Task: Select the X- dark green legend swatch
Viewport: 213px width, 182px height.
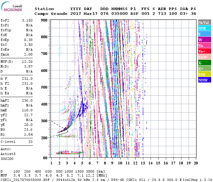Action: (204, 63)
